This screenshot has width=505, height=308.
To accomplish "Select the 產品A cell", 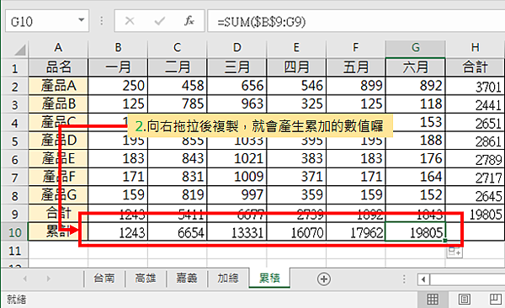I will tap(58, 86).
